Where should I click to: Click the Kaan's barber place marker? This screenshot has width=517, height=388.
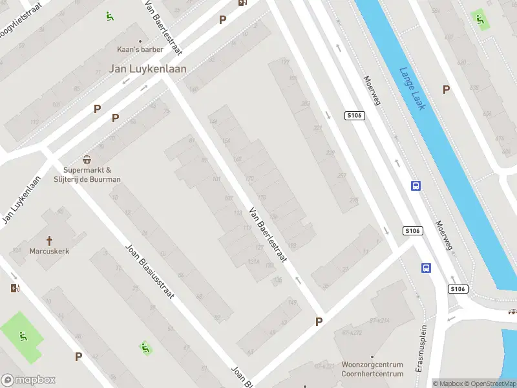click(140, 41)
